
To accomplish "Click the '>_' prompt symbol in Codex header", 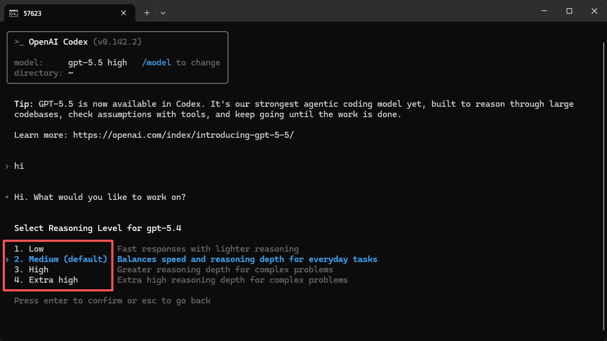I will pos(19,42).
